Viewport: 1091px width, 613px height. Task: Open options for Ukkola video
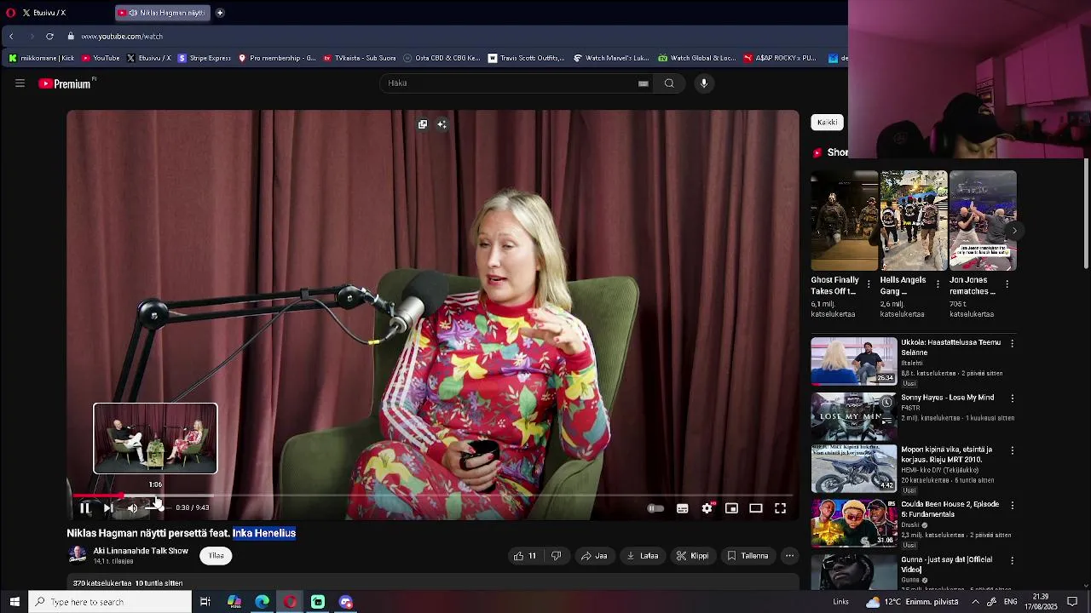pos(1012,343)
